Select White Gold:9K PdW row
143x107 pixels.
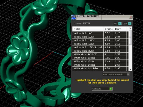tap(100, 54)
